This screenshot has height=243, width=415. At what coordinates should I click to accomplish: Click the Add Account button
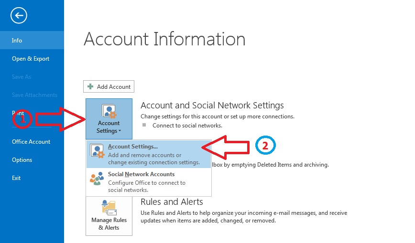109,86
